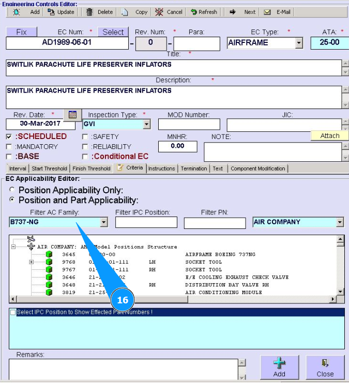The height and width of the screenshot is (384, 349).
Task: Click the E-Mail envelope icon
Action: pos(267,12)
